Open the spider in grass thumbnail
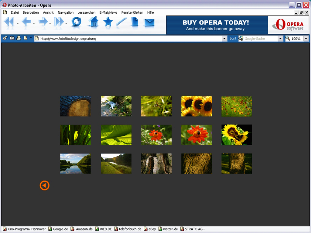Image resolution: width=311 pixels, height=233 pixels. (156, 106)
